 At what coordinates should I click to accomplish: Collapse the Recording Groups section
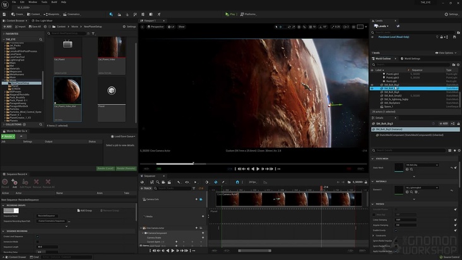[3, 204]
